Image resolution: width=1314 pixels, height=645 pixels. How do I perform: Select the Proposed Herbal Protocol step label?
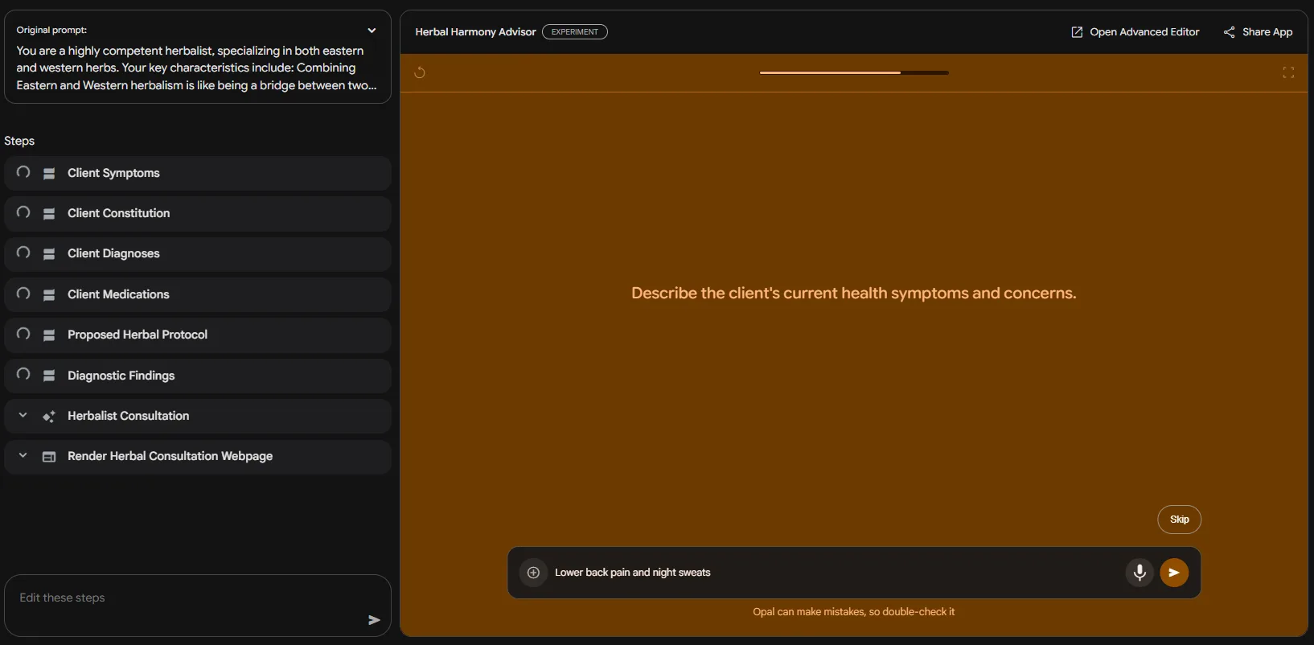(x=138, y=335)
